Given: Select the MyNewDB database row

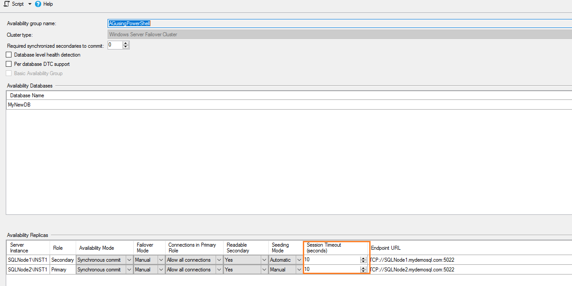Looking at the screenshot, I should (x=19, y=104).
